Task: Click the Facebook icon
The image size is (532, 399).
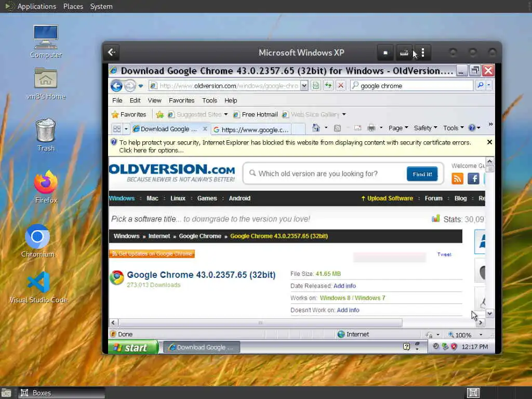Action: pos(473,178)
